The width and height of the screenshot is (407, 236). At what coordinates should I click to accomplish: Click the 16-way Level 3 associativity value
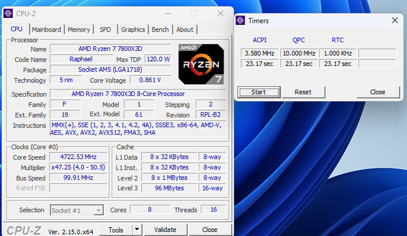pos(212,188)
